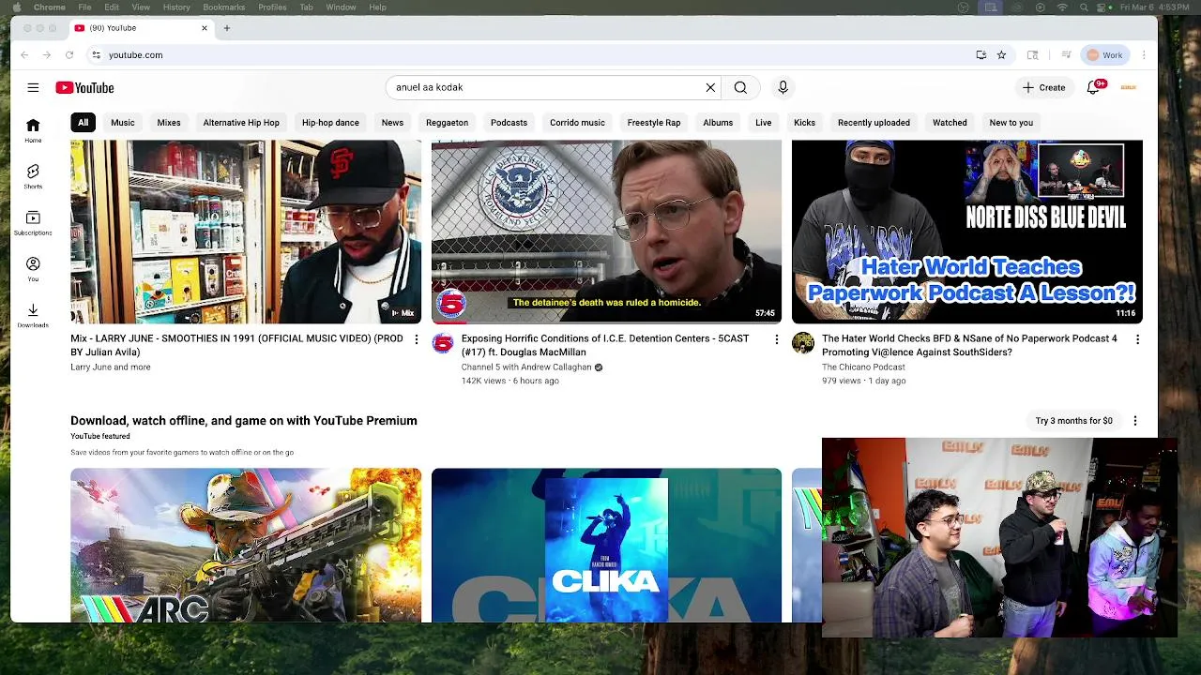The height and width of the screenshot is (675, 1201).
Task: Open the account avatar menu
Action: [x=1129, y=87]
